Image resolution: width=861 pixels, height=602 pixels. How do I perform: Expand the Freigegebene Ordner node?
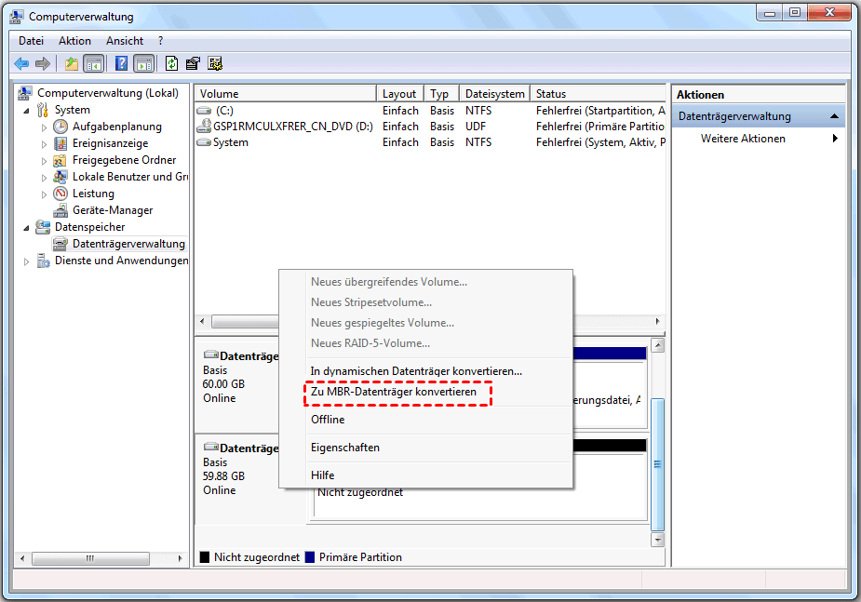pos(44,161)
